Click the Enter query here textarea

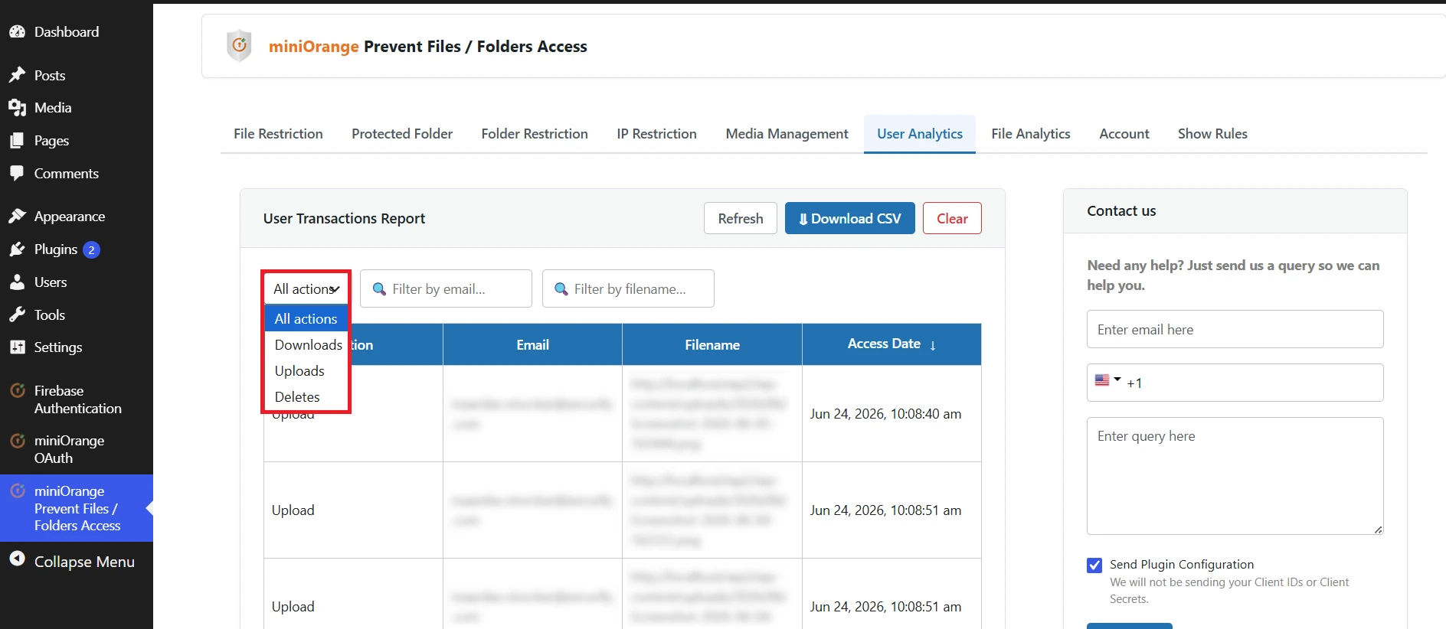click(1235, 476)
